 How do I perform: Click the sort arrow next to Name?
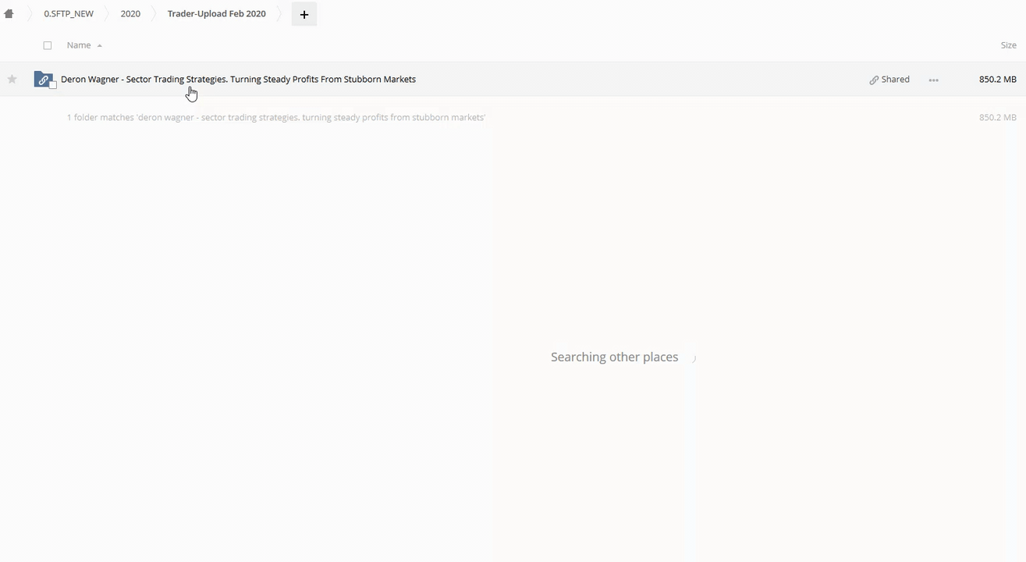pos(100,46)
